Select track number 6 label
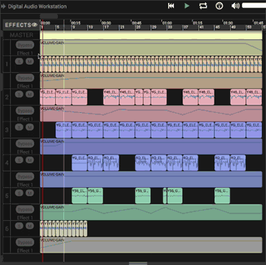 pos(7,229)
